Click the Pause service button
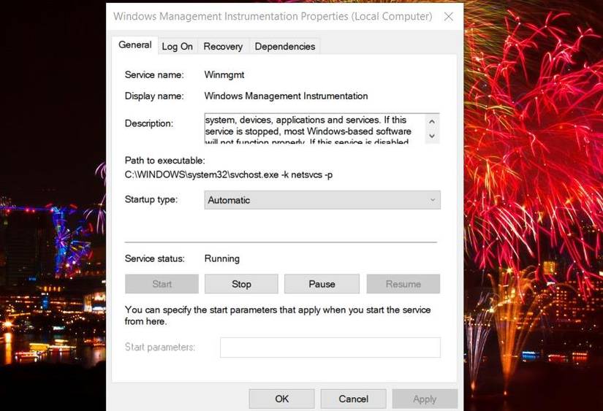Screen dimensions: 603x411 click(322, 284)
